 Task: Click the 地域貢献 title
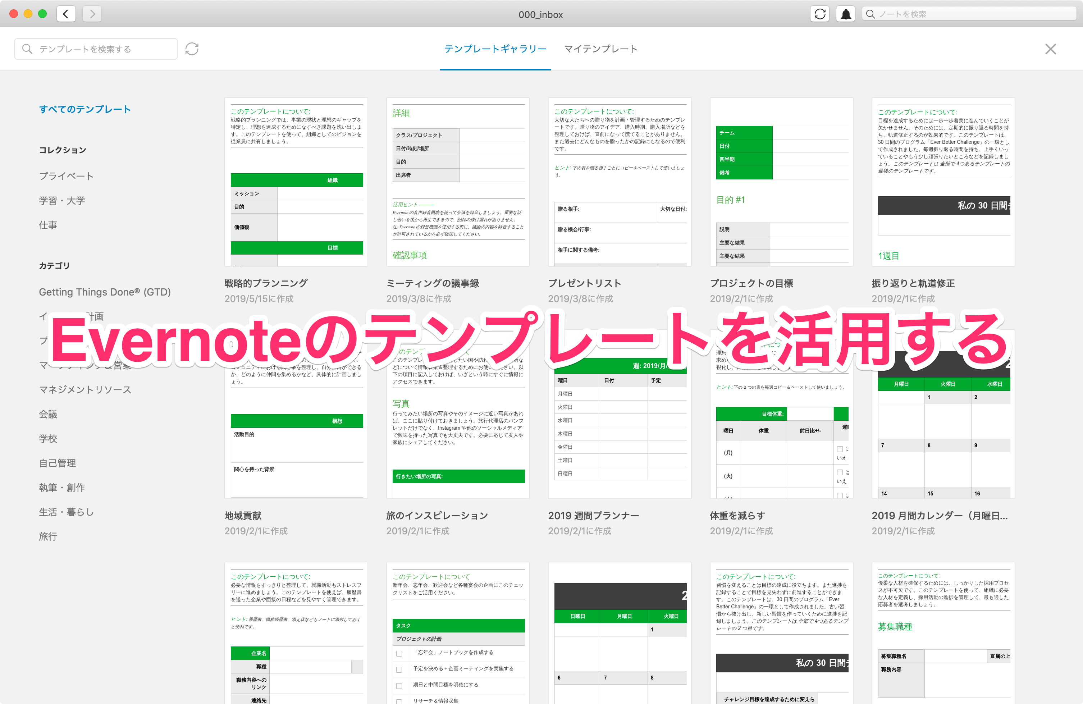pos(243,516)
